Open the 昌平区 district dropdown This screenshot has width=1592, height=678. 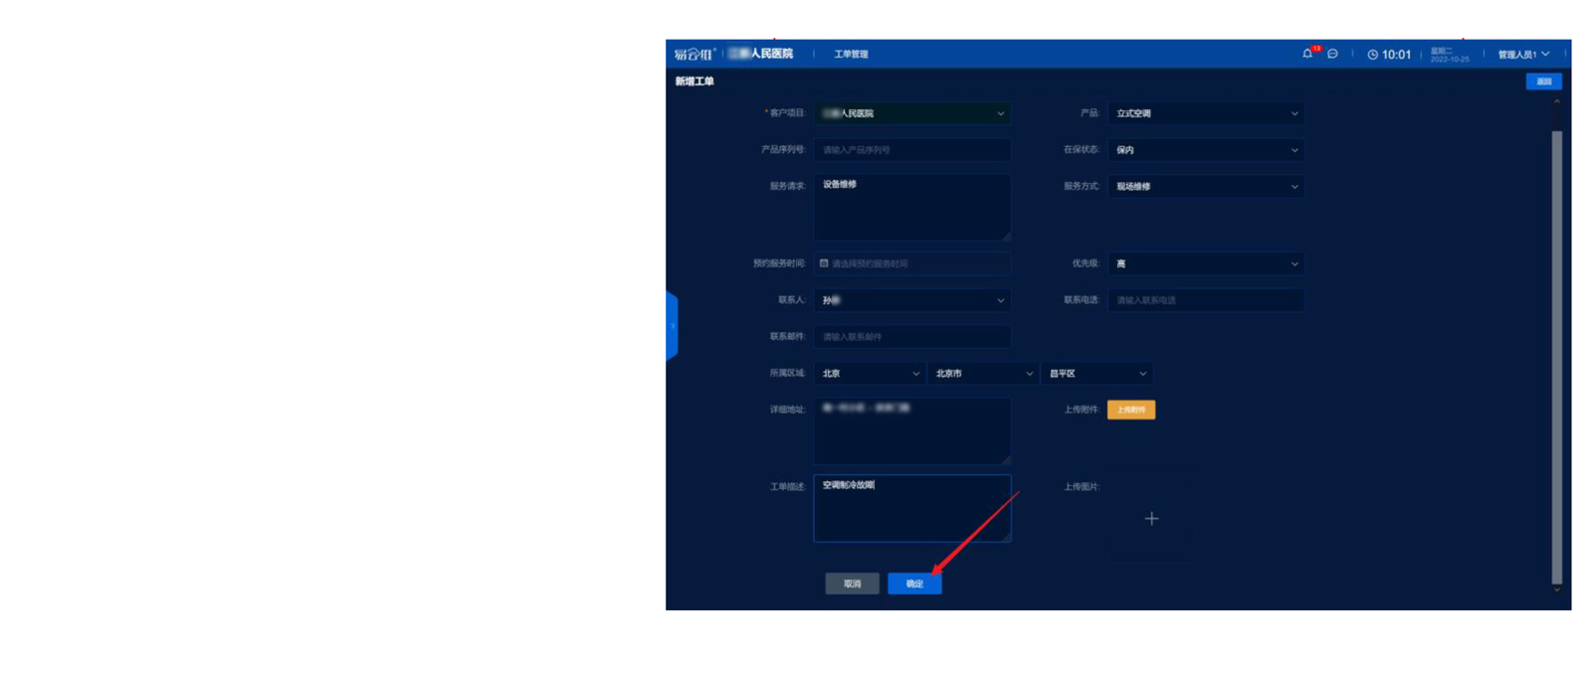tap(1097, 374)
